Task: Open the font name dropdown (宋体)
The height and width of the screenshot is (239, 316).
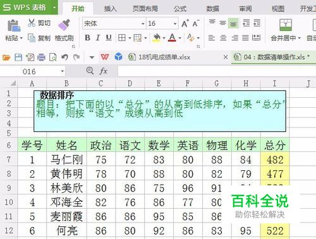Action: pyautogui.click(x=143, y=23)
